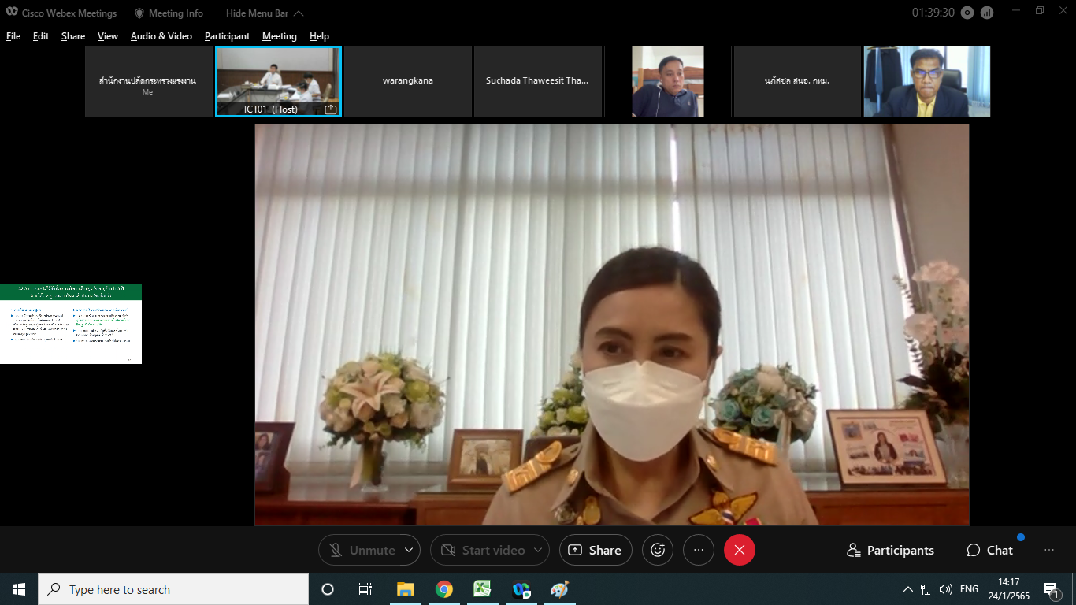Screen dimensions: 1076x605
Task: Click the Webex icon in the taskbar
Action: click(x=521, y=589)
